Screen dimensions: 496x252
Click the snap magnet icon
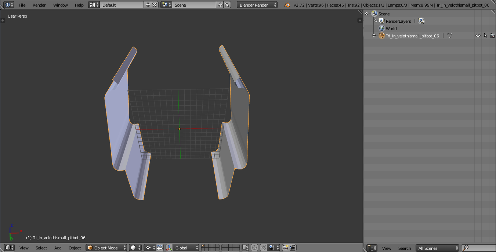[263, 248]
